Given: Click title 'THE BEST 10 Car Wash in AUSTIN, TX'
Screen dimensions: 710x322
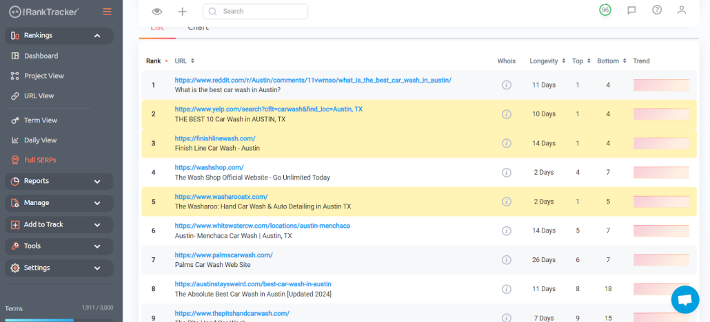Looking at the screenshot, I should [x=230, y=120].
